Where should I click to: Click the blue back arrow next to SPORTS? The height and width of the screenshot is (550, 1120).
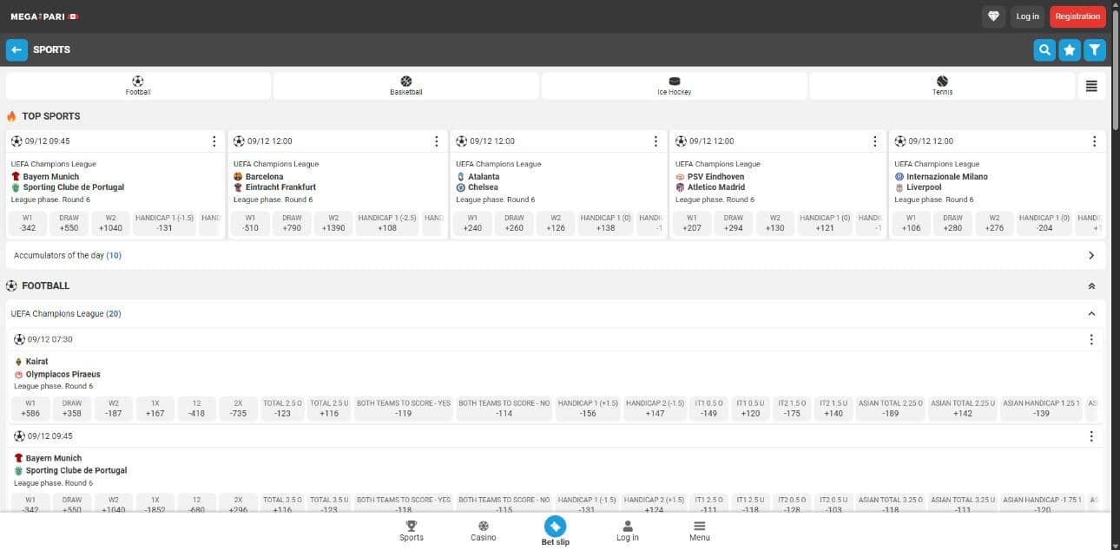16,49
